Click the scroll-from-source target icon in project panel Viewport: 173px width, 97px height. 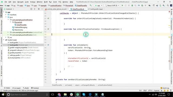point(31,9)
